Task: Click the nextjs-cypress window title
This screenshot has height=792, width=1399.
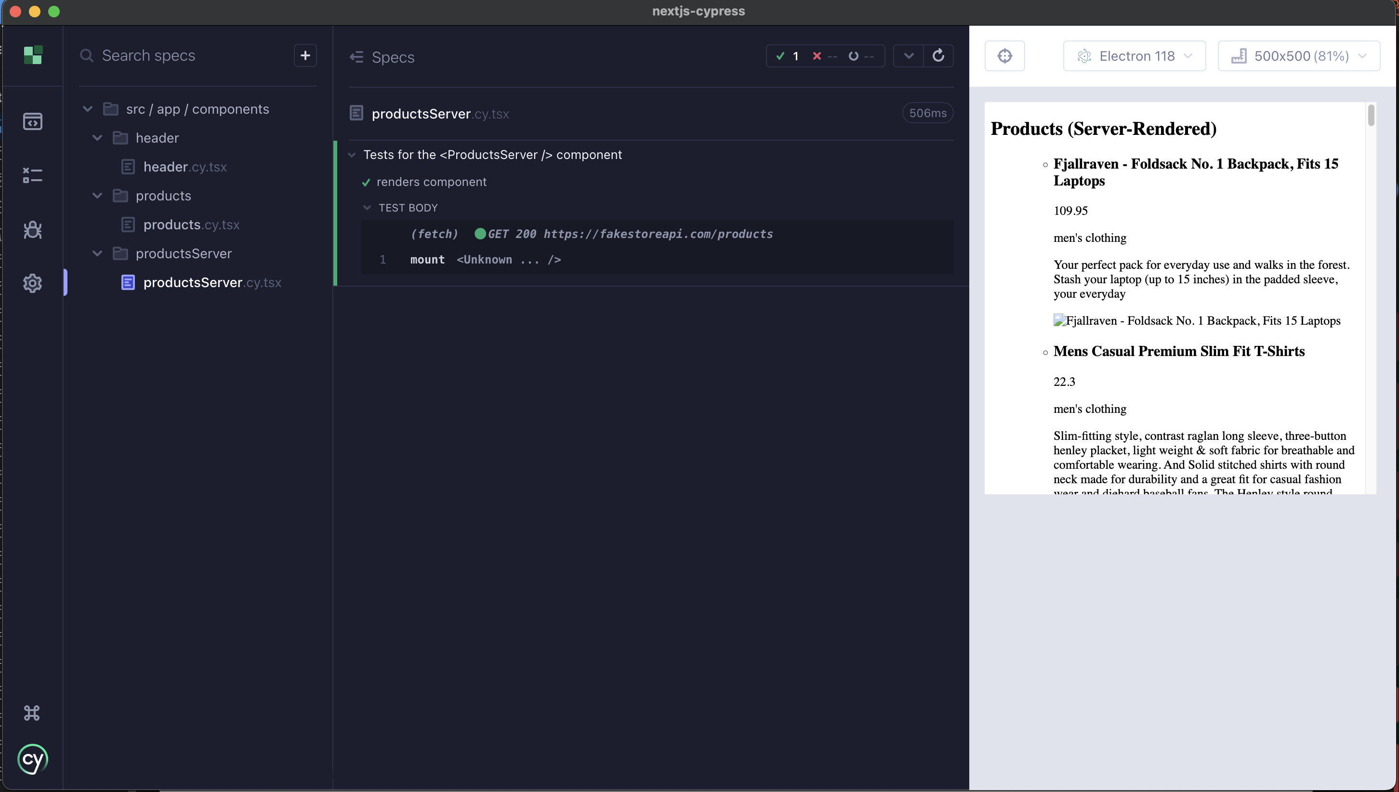Action: click(699, 11)
